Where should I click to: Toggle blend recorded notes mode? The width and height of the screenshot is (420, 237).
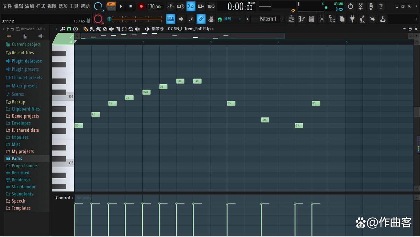[211, 6]
